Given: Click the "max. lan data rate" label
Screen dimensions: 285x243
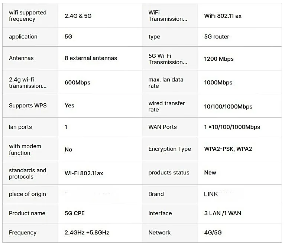Looking at the screenshot, I should (x=166, y=83).
